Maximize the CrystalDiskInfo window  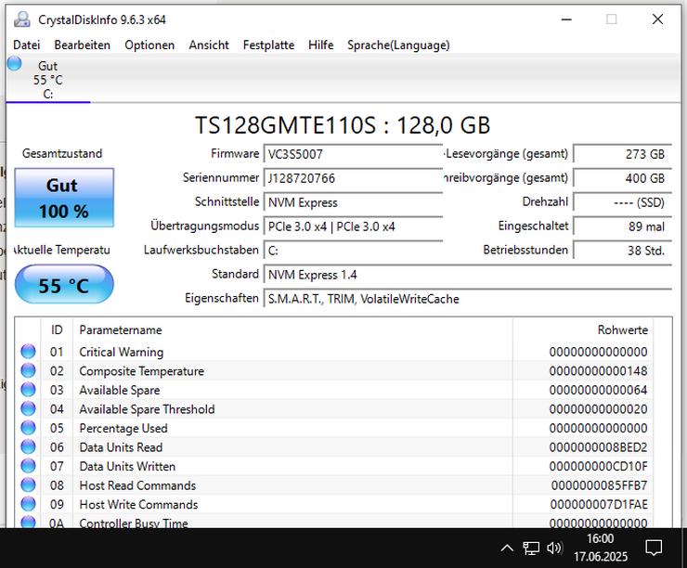pyautogui.click(x=612, y=19)
